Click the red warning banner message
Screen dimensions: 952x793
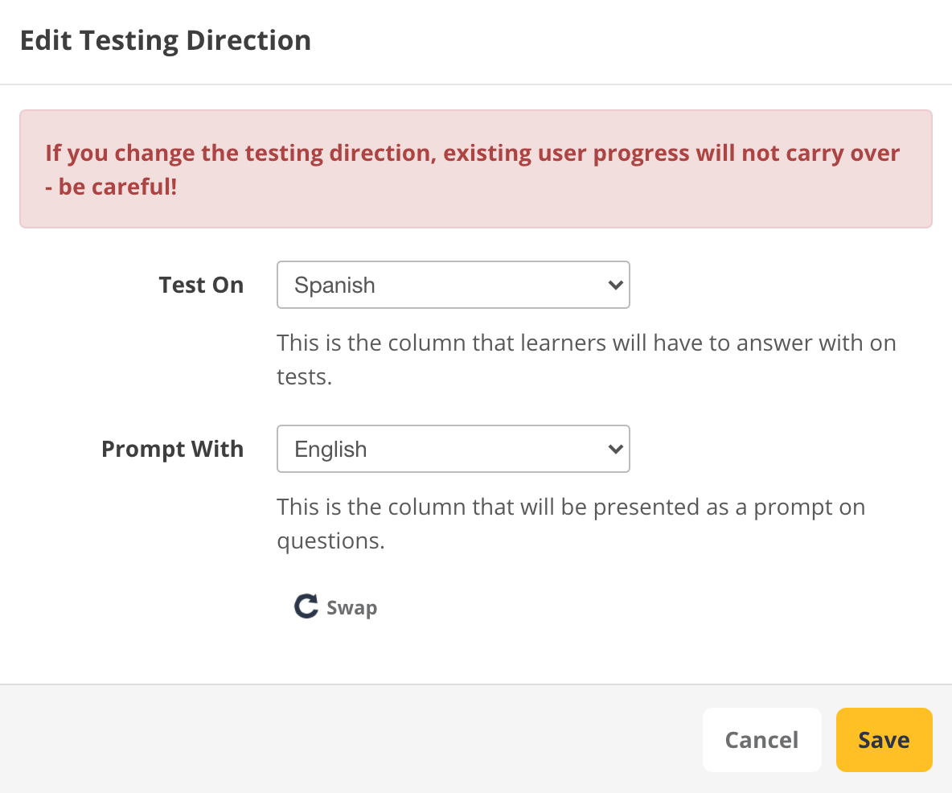click(x=474, y=153)
